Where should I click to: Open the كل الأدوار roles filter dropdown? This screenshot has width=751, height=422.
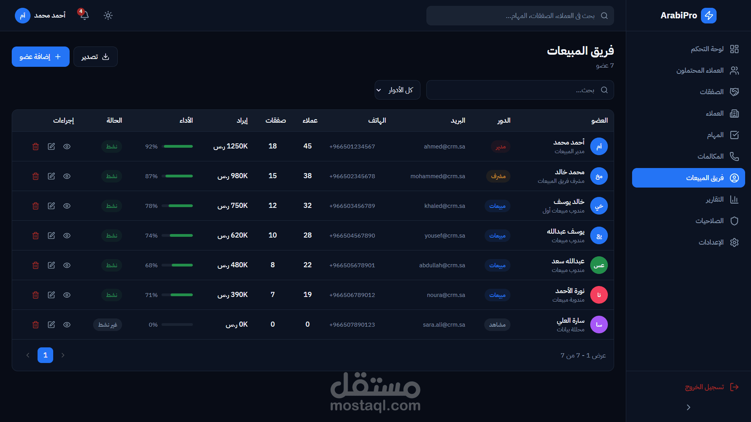pyautogui.click(x=397, y=90)
